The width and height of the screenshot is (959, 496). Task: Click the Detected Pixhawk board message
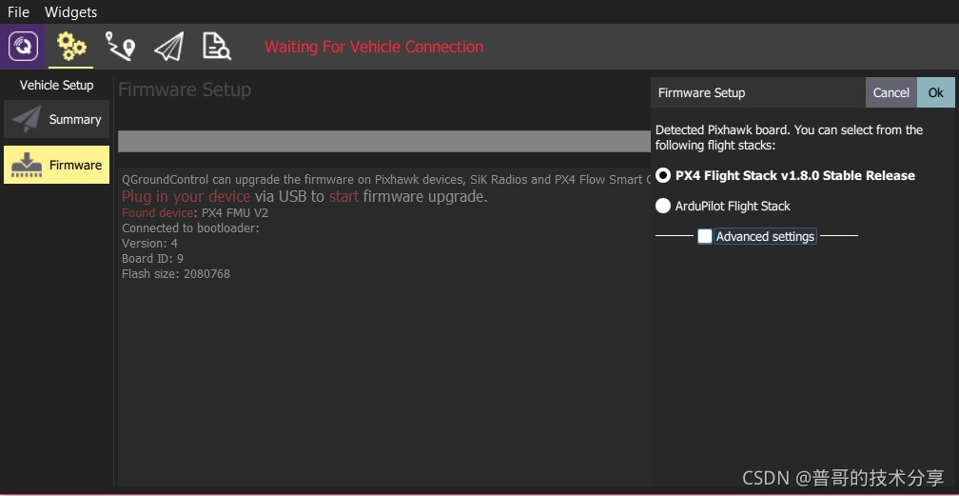pos(789,138)
